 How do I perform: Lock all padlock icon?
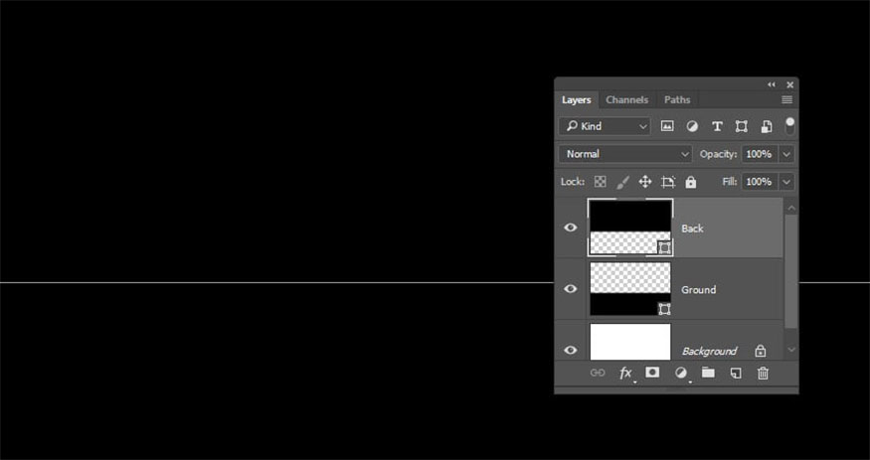tap(691, 182)
